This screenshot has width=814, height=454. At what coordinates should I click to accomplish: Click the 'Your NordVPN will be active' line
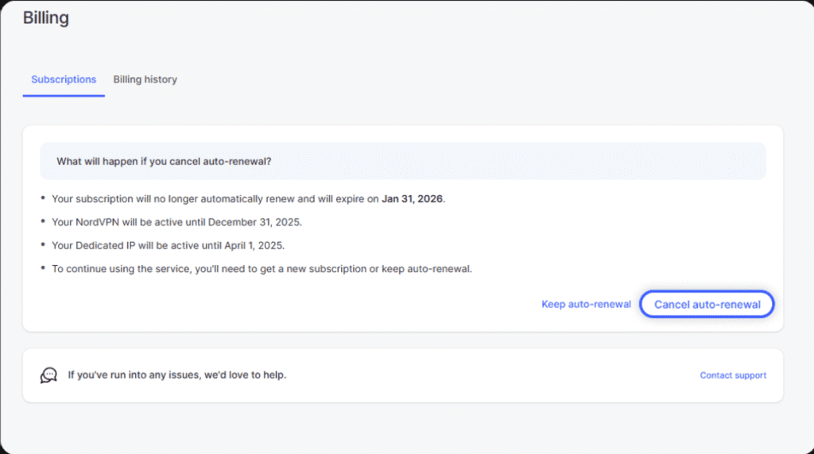pyautogui.click(x=119, y=222)
